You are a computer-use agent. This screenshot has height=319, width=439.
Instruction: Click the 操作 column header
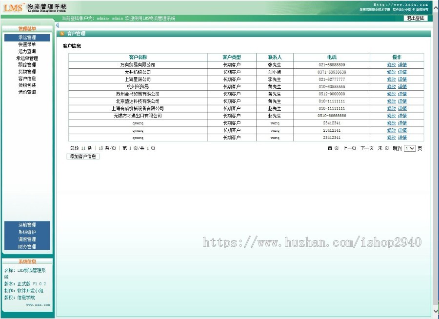(397, 57)
